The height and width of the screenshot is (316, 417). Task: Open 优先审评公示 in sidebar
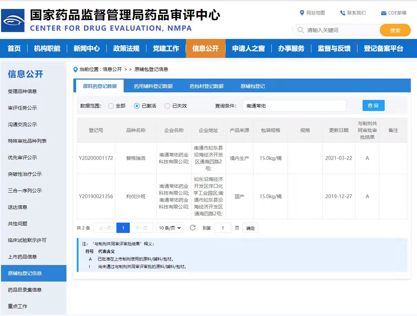(x=34, y=157)
